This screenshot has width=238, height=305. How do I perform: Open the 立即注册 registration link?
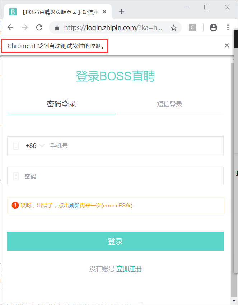click(x=129, y=269)
